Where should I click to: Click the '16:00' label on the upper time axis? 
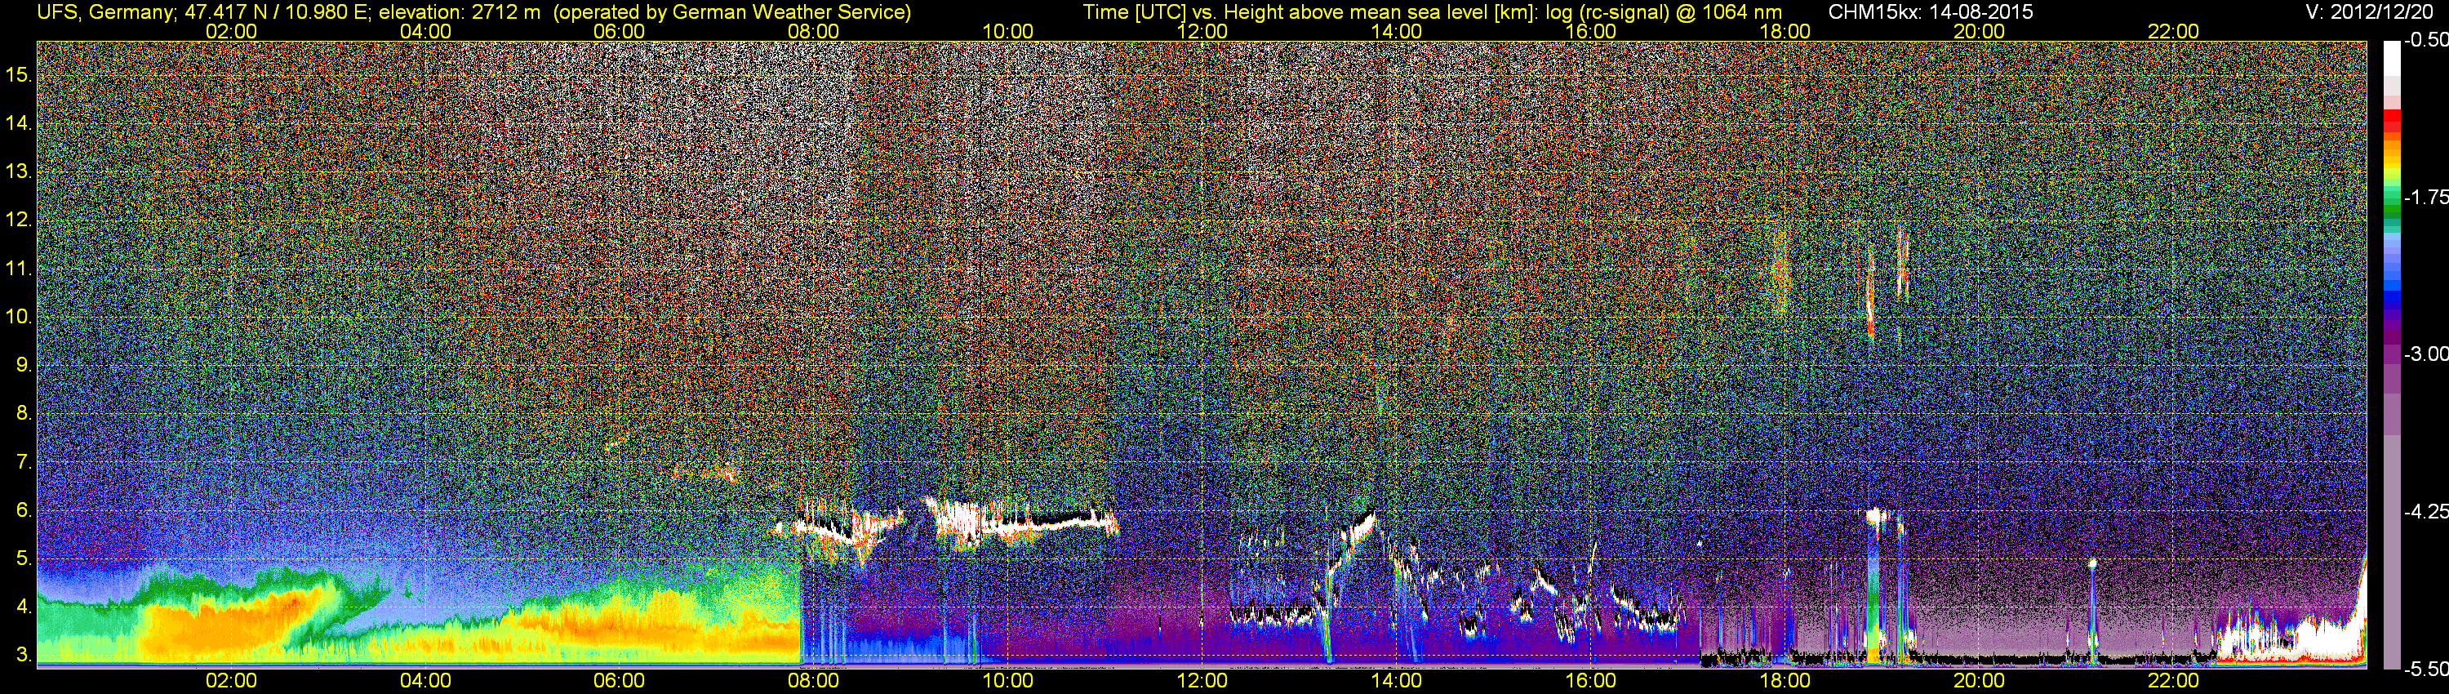click(1590, 31)
